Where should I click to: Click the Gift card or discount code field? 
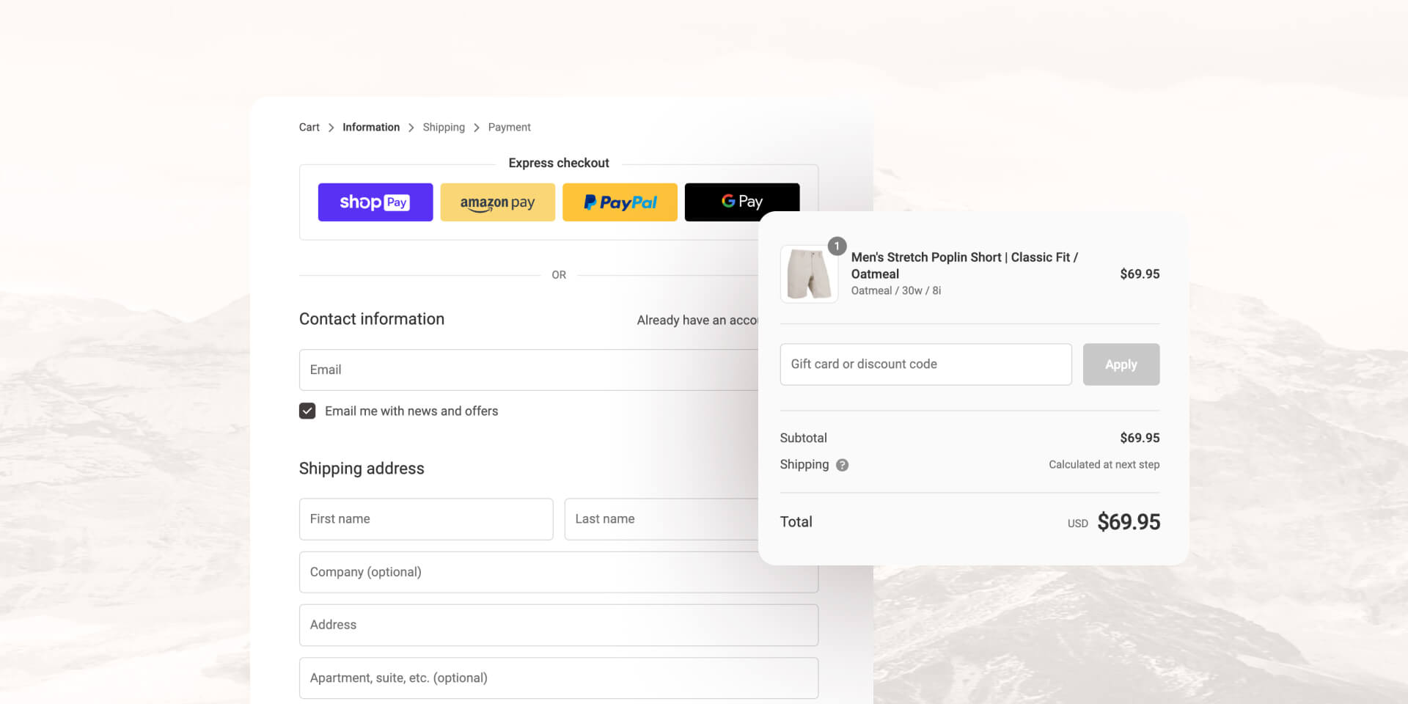click(925, 364)
